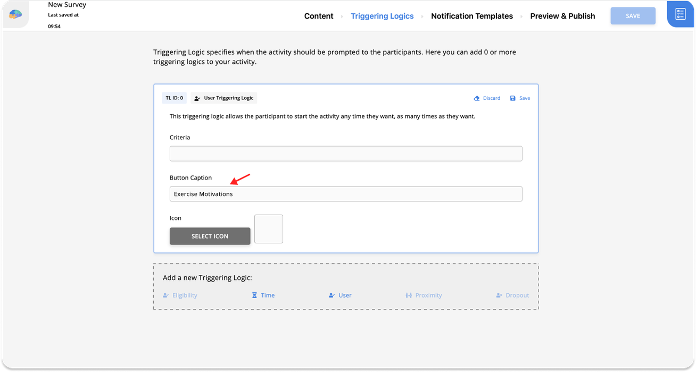Viewport: 696px width, 372px height.
Task: Click the Save floppy disk icon
Action: tap(512, 98)
